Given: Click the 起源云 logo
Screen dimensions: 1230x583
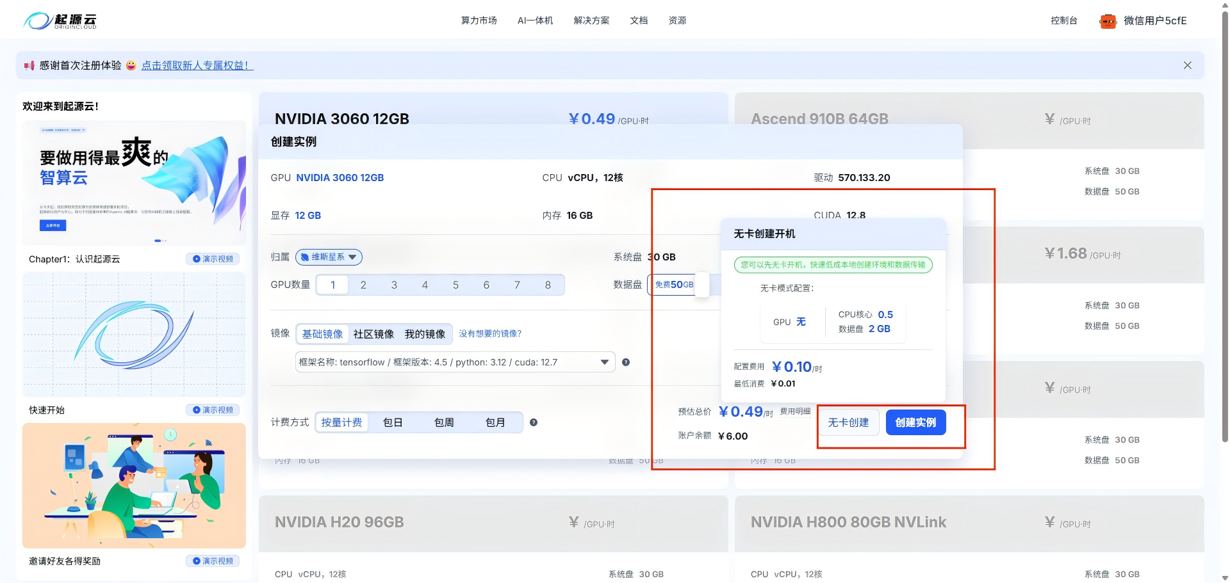Looking at the screenshot, I should coord(60,20).
